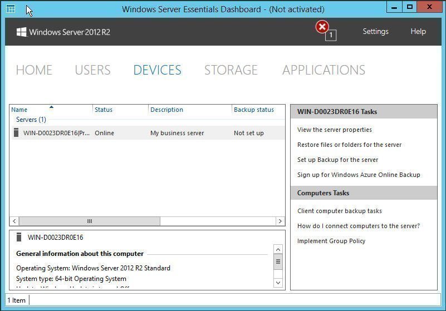The height and width of the screenshot is (311, 446).
Task: Click the WIN-D0023DR0E16 Tasks header
Action: [x=364, y=112]
